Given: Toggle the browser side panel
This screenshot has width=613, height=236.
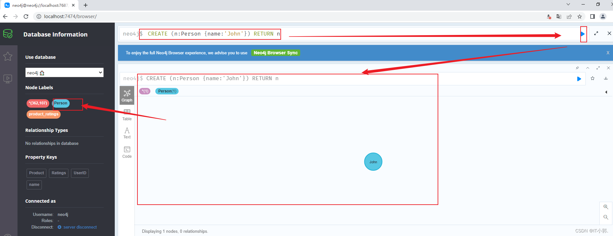Looking at the screenshot, I should [593, 16].
